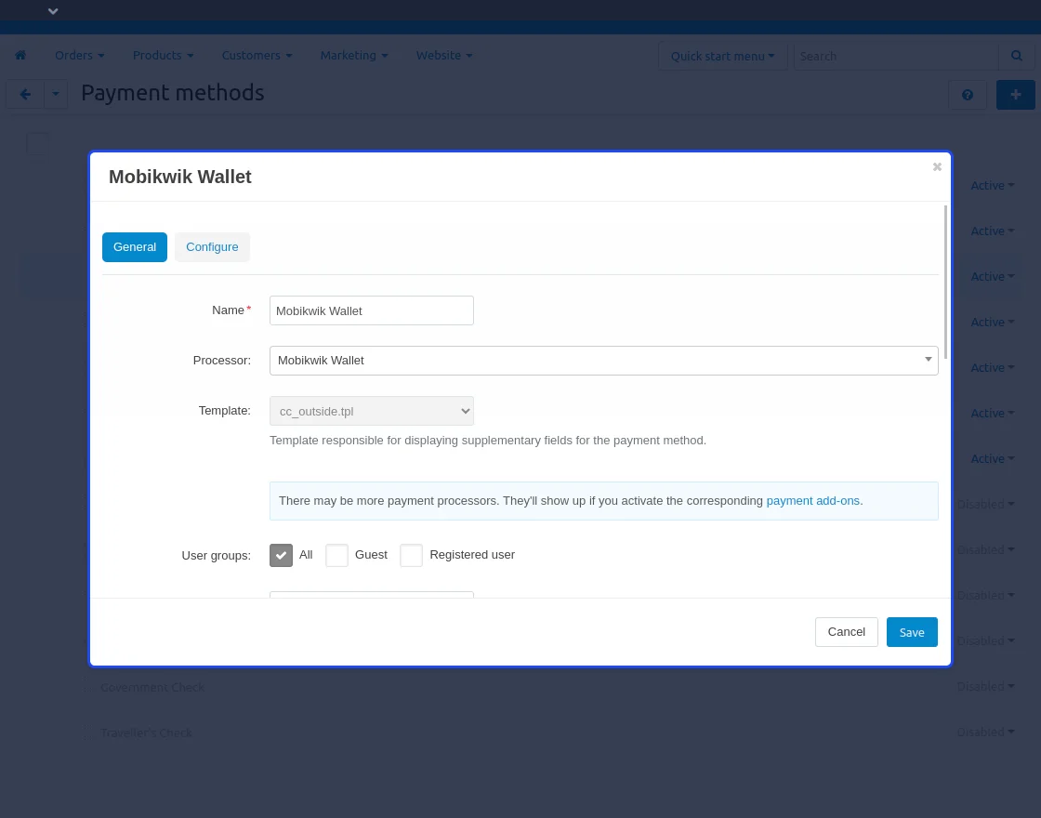Viewport: 1041px width, 818px height.
Task: Click the search magnifier icon
Action: 1017,56
